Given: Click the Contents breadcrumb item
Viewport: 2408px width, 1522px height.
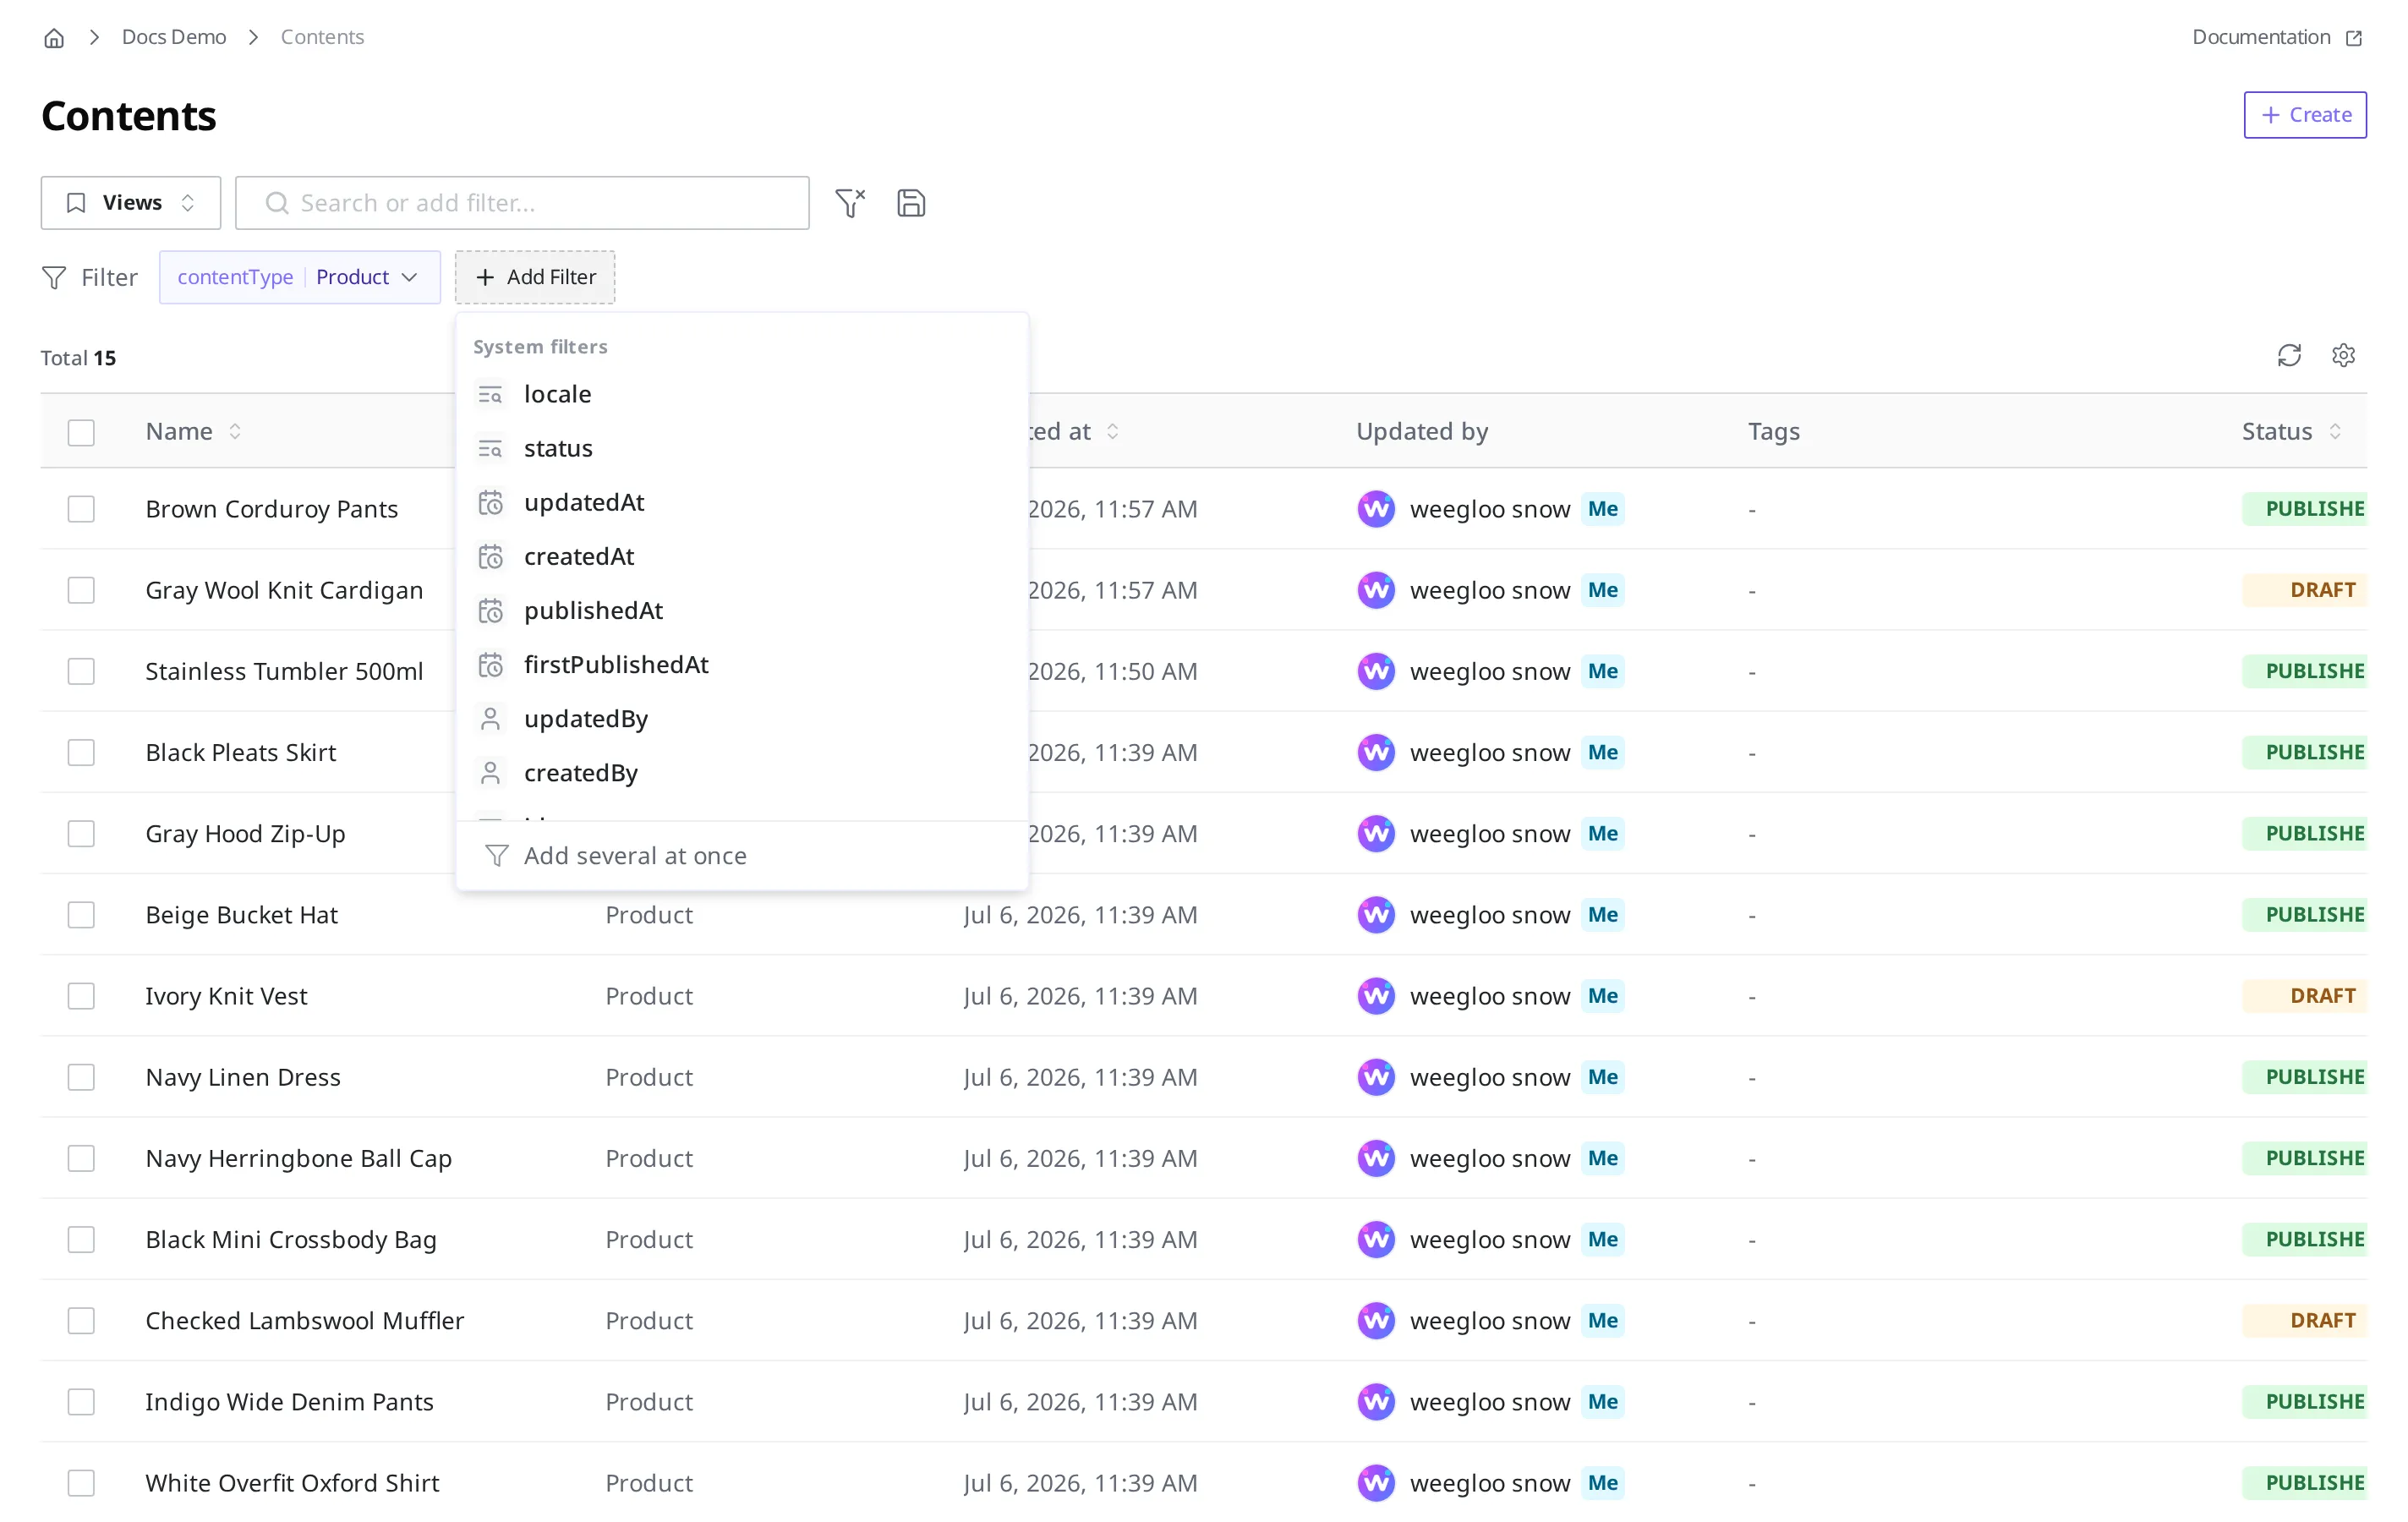Looking at the screenshot, I should click(322, 37).
